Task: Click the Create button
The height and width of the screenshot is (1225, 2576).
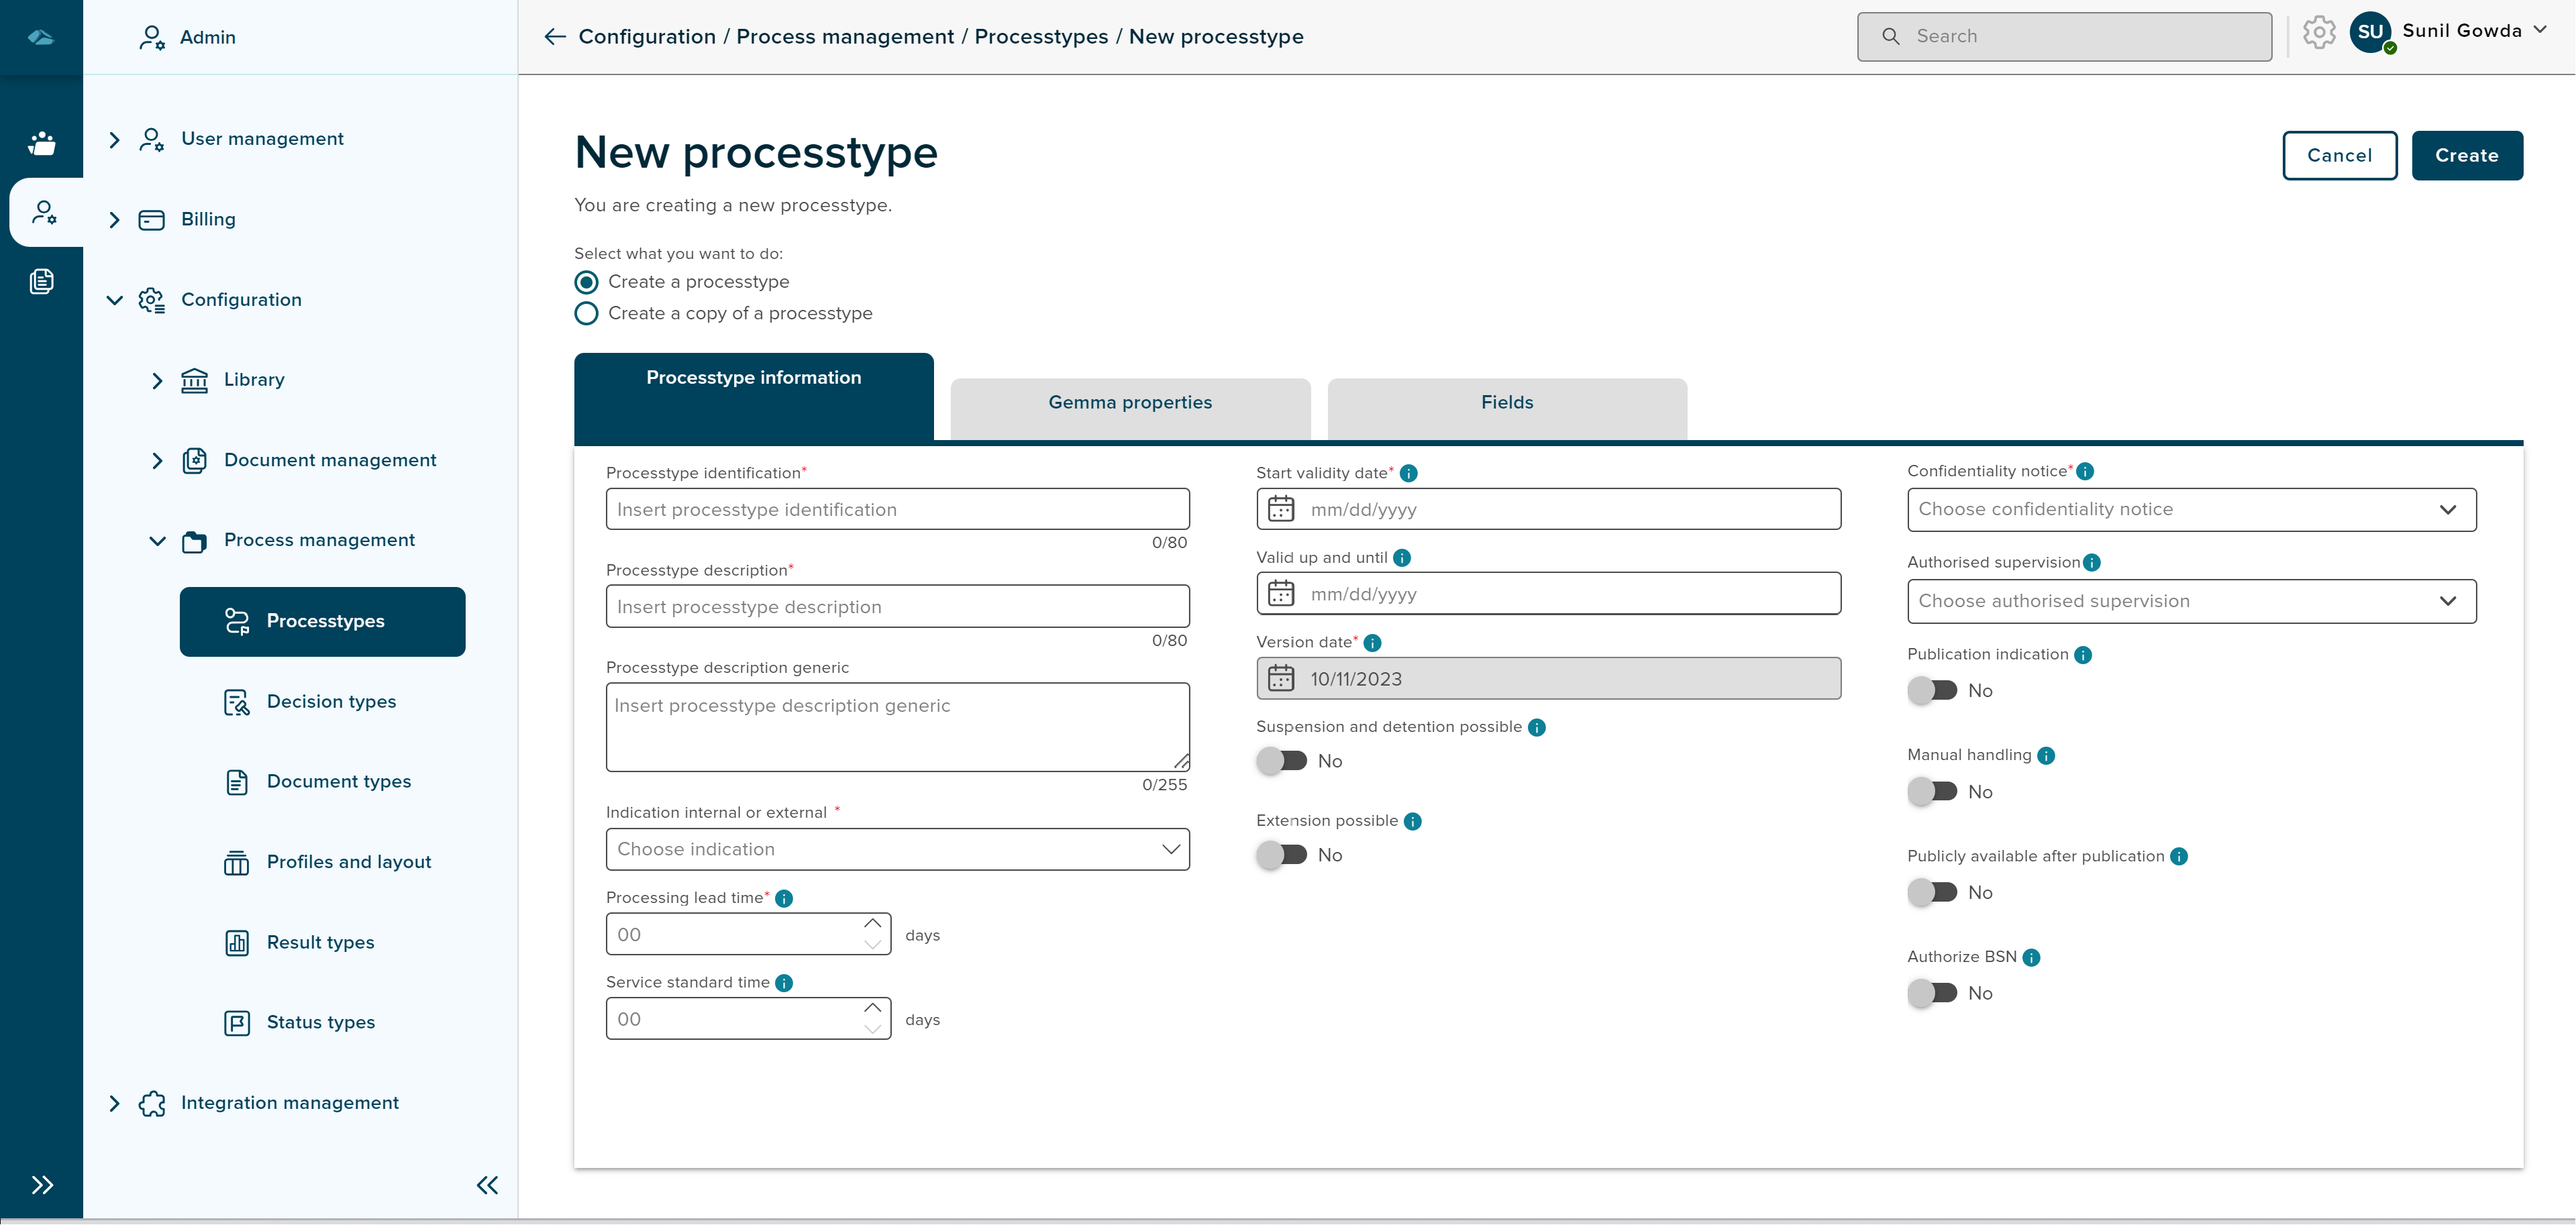Action: [2466, 155]
